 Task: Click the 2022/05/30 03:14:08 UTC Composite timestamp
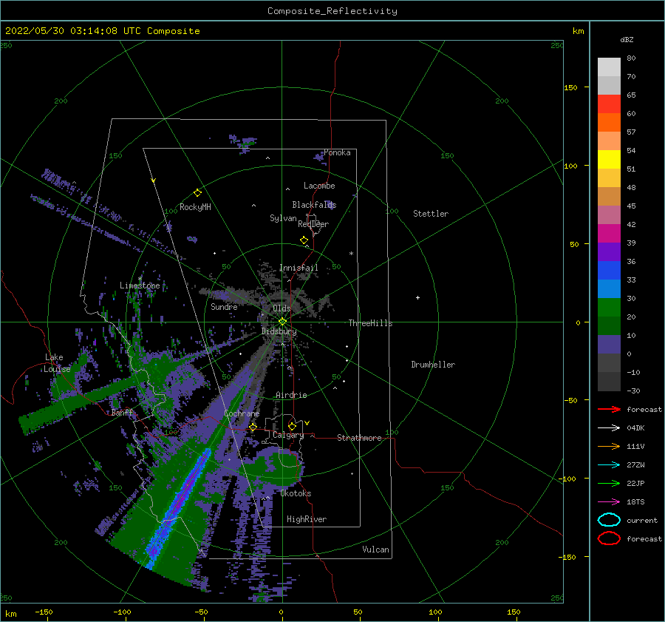click(x=102, y=31)
